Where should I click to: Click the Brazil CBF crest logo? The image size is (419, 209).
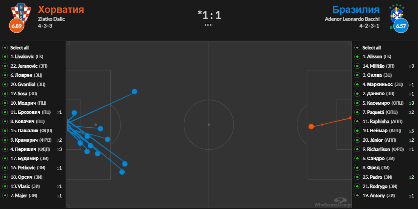[x=398, y=14]
